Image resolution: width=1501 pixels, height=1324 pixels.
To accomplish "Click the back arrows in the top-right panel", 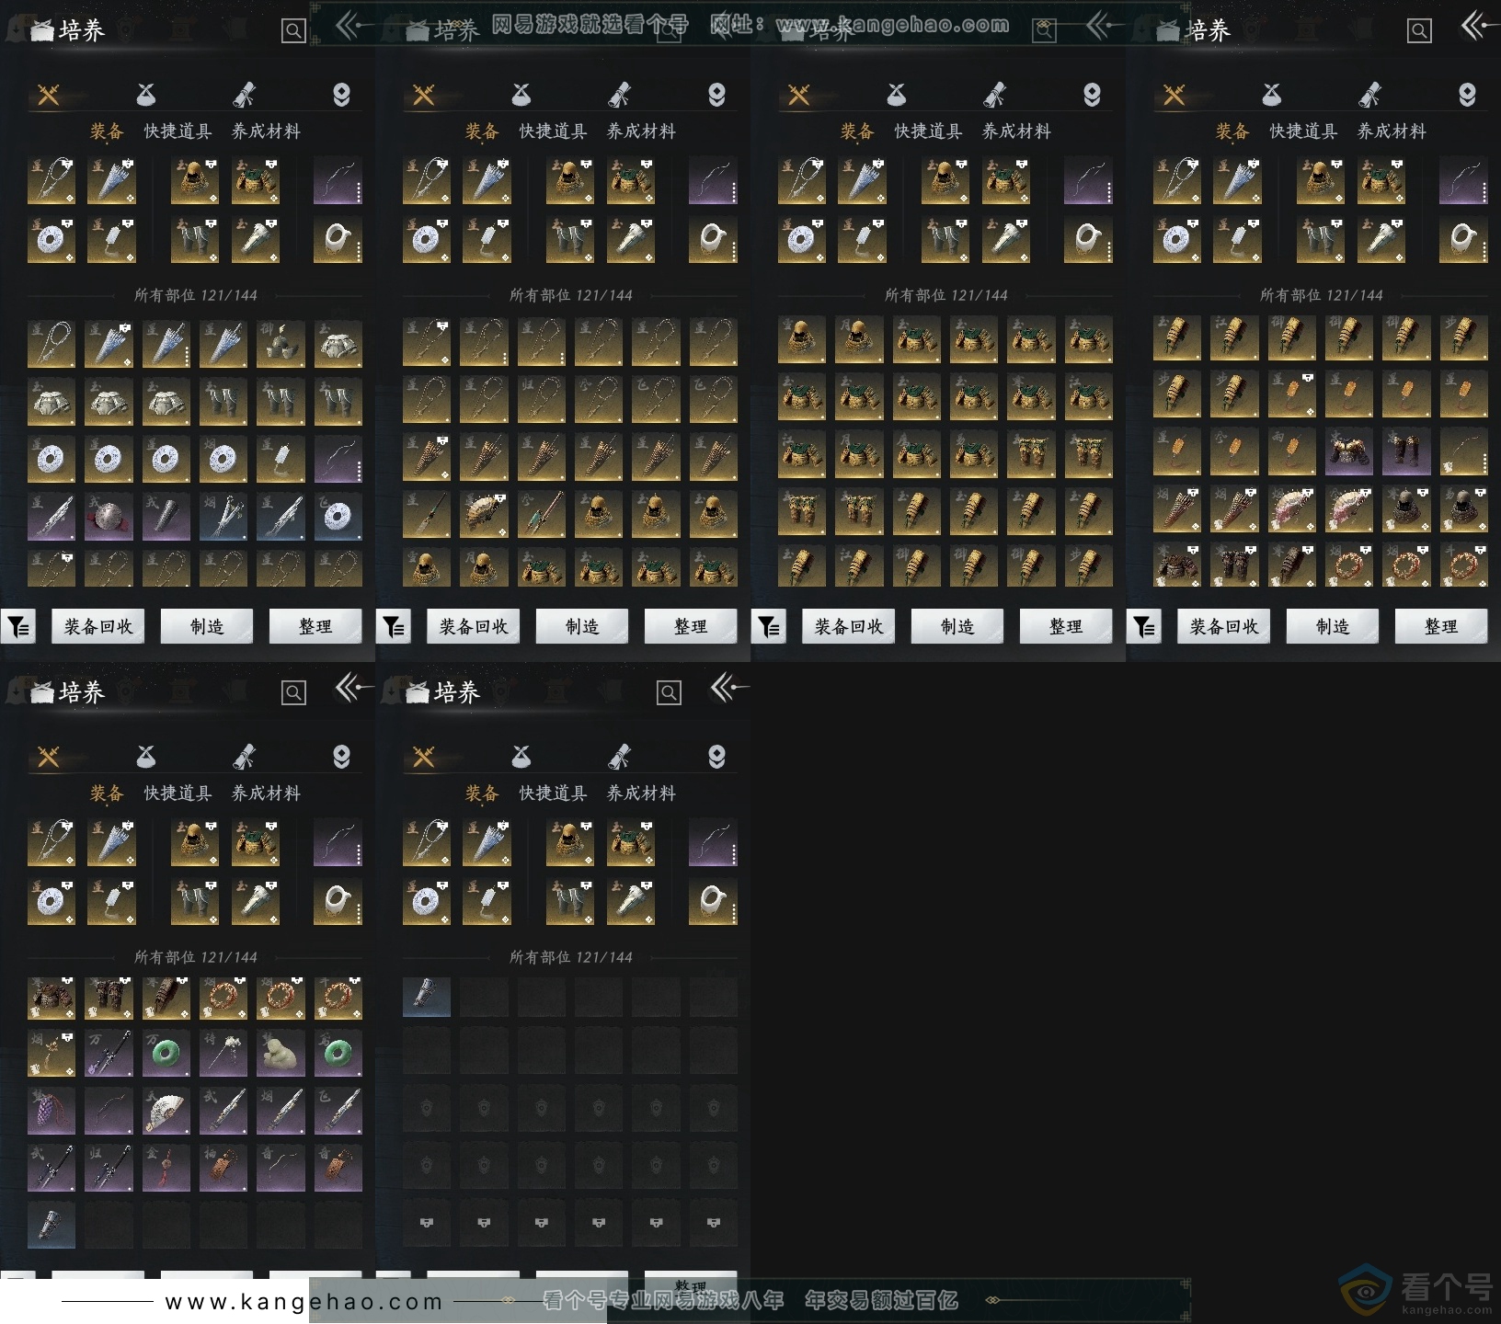I will (1479, 27).
